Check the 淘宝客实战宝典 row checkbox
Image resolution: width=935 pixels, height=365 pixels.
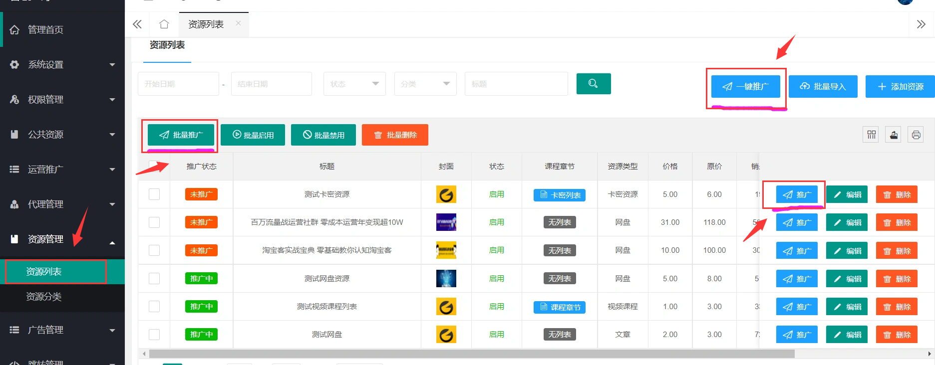pos(154,250)
